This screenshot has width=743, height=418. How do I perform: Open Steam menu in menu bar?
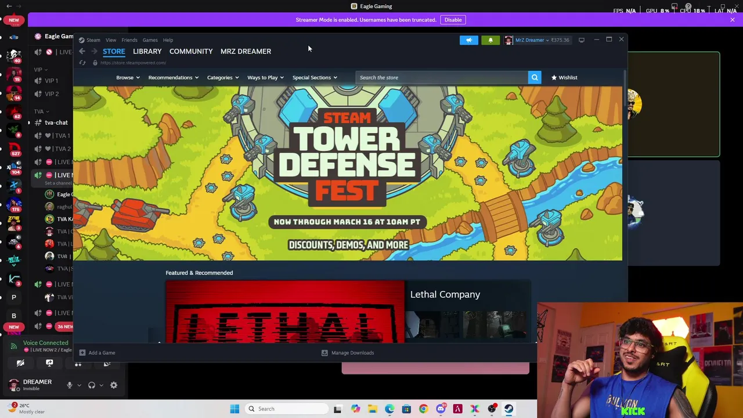coord(93,40)
